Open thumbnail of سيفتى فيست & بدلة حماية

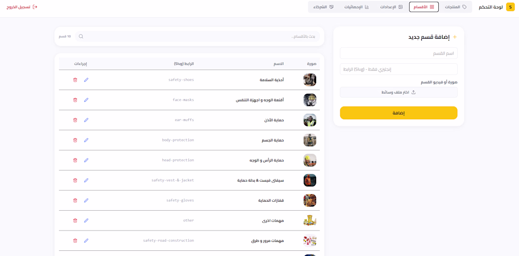click(310, 180)
